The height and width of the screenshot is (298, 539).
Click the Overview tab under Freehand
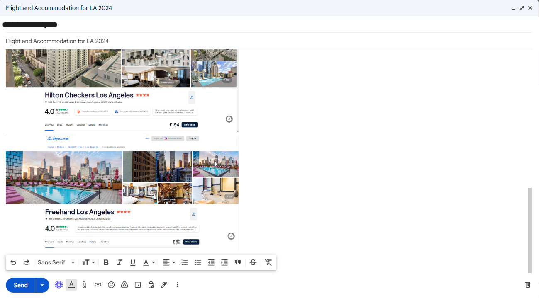click(49, 242)
